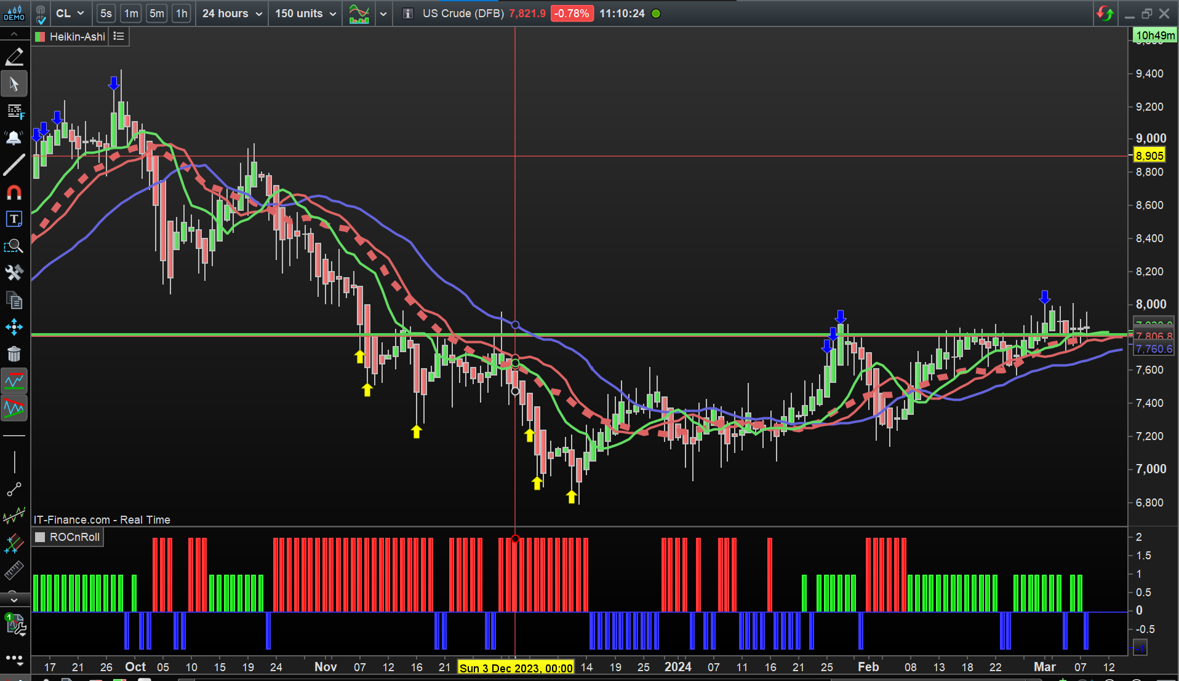Screen dimensions: 1179x681
Task: Collapse the left toolbar upward
Action: (x=14, y=34)
